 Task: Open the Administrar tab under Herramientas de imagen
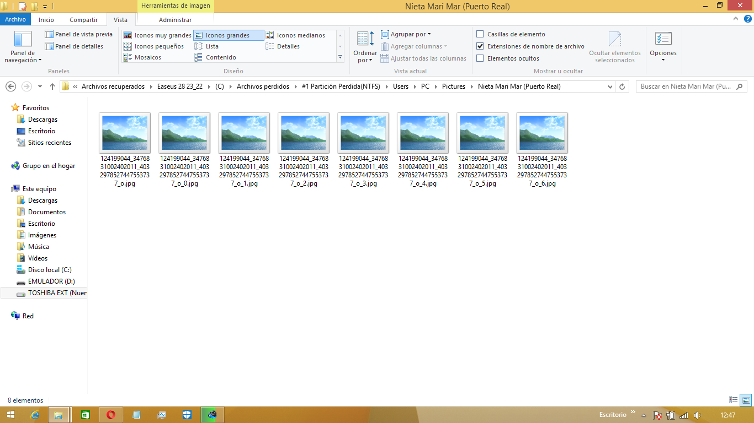[175, 20]
